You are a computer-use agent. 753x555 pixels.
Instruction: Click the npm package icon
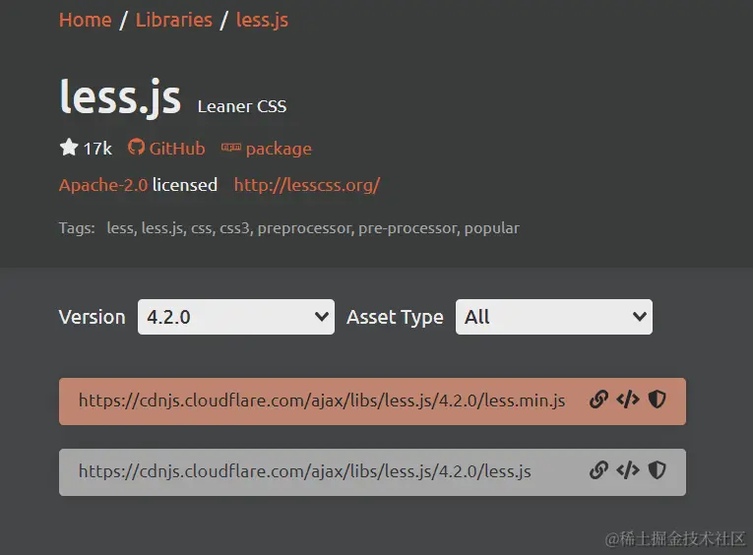coord(231,148)
